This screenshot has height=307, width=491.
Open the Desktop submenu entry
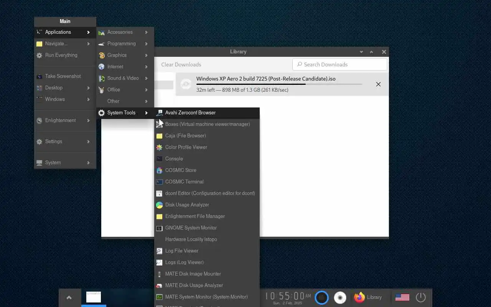[x=65, y=88]
